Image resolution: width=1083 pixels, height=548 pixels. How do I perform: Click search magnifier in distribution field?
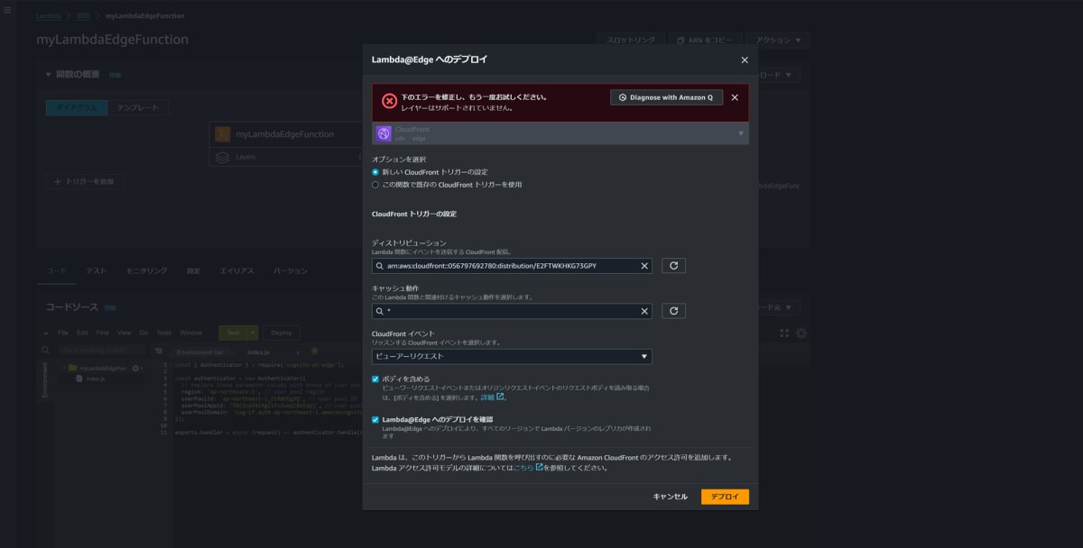380,266
